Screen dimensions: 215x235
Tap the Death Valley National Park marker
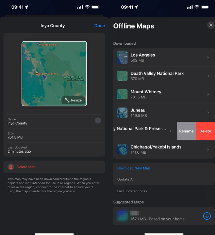click(65, 78)
